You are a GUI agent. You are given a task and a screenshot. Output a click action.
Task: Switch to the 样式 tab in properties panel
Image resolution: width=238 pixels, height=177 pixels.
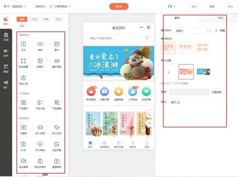220,18
